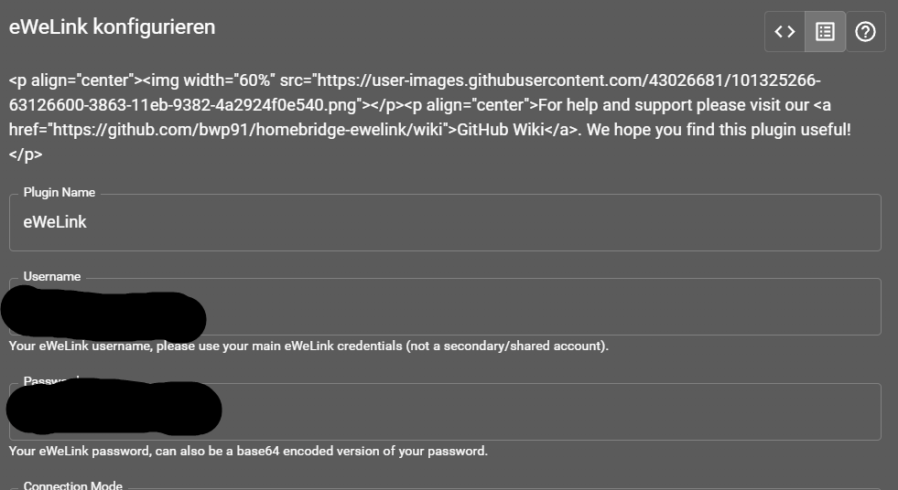898x490 pixels.
Task: Click the Plugin Name field label
Action: point(59,193)
